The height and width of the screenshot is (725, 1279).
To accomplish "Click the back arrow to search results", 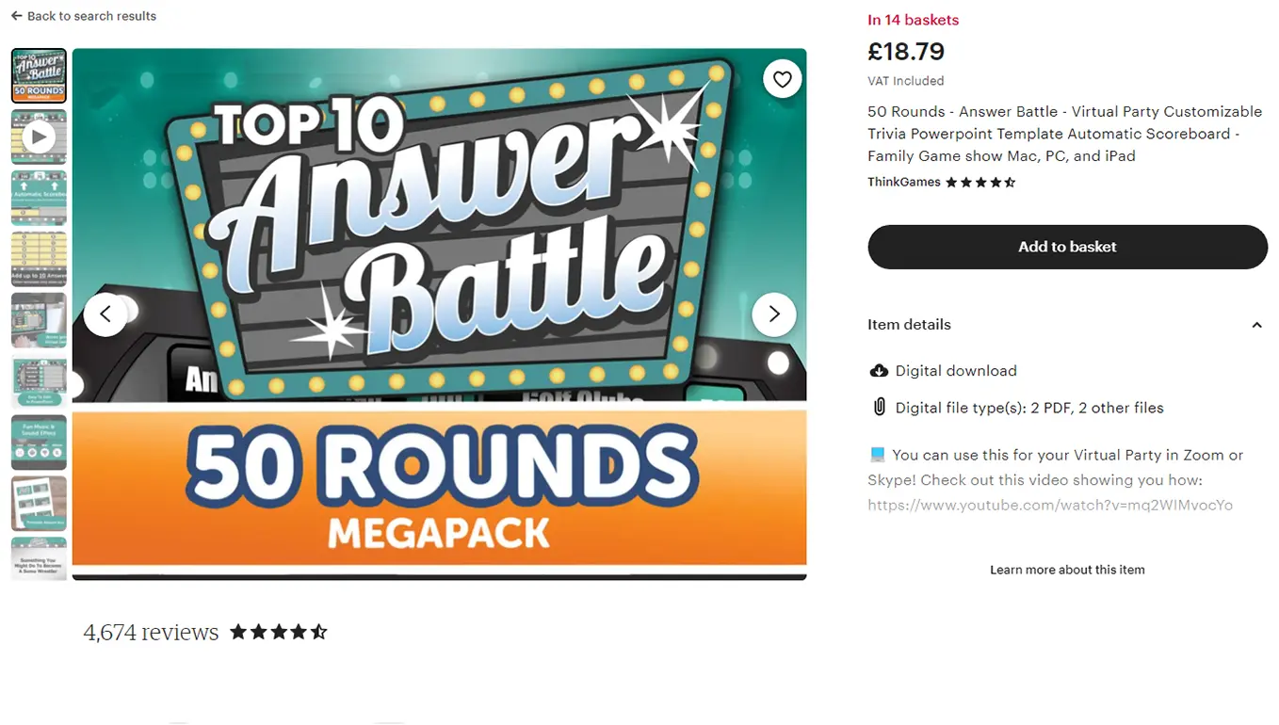I will click(x=17, y=16).
